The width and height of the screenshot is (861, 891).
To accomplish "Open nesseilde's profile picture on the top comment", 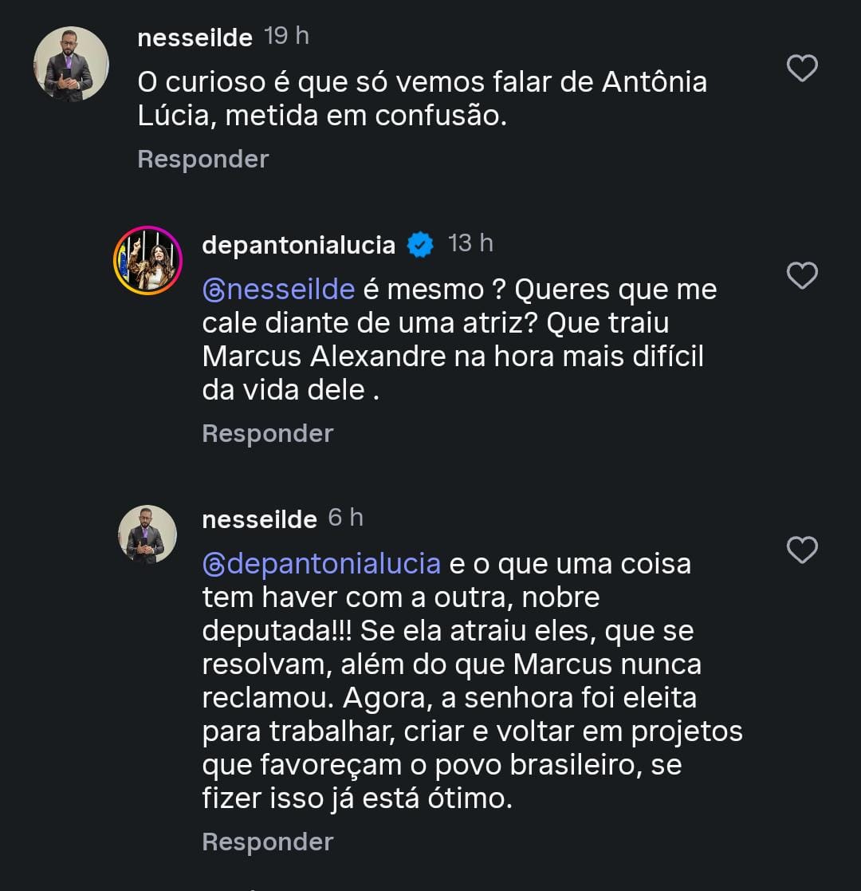I will [x=72, y=64].
